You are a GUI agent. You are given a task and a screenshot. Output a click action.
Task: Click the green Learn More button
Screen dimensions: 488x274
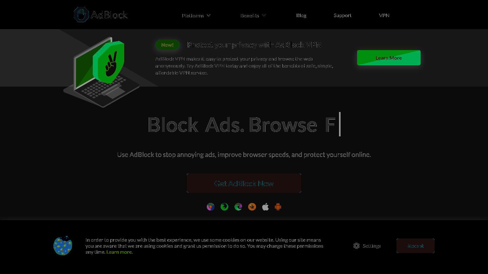tap(389, 58)
